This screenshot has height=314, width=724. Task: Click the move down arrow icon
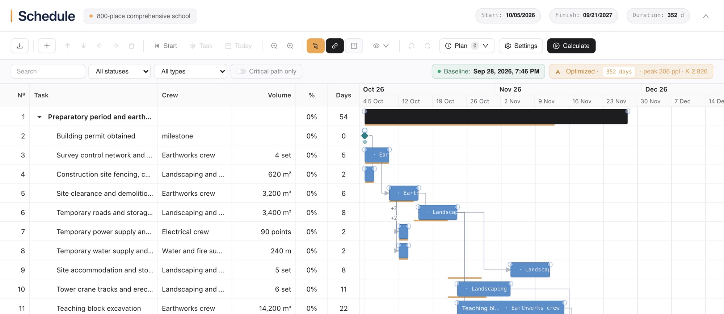(84, 46)
